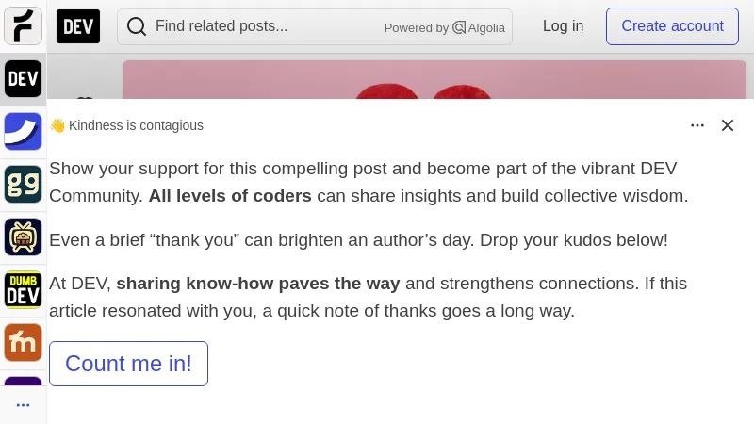Open the 'gg' community icon
Screen dimensions: 754x424
(23, 185)
